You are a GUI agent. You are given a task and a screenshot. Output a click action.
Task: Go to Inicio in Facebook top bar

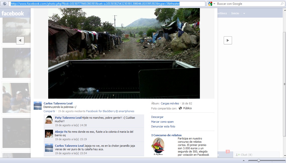point(235,13)
